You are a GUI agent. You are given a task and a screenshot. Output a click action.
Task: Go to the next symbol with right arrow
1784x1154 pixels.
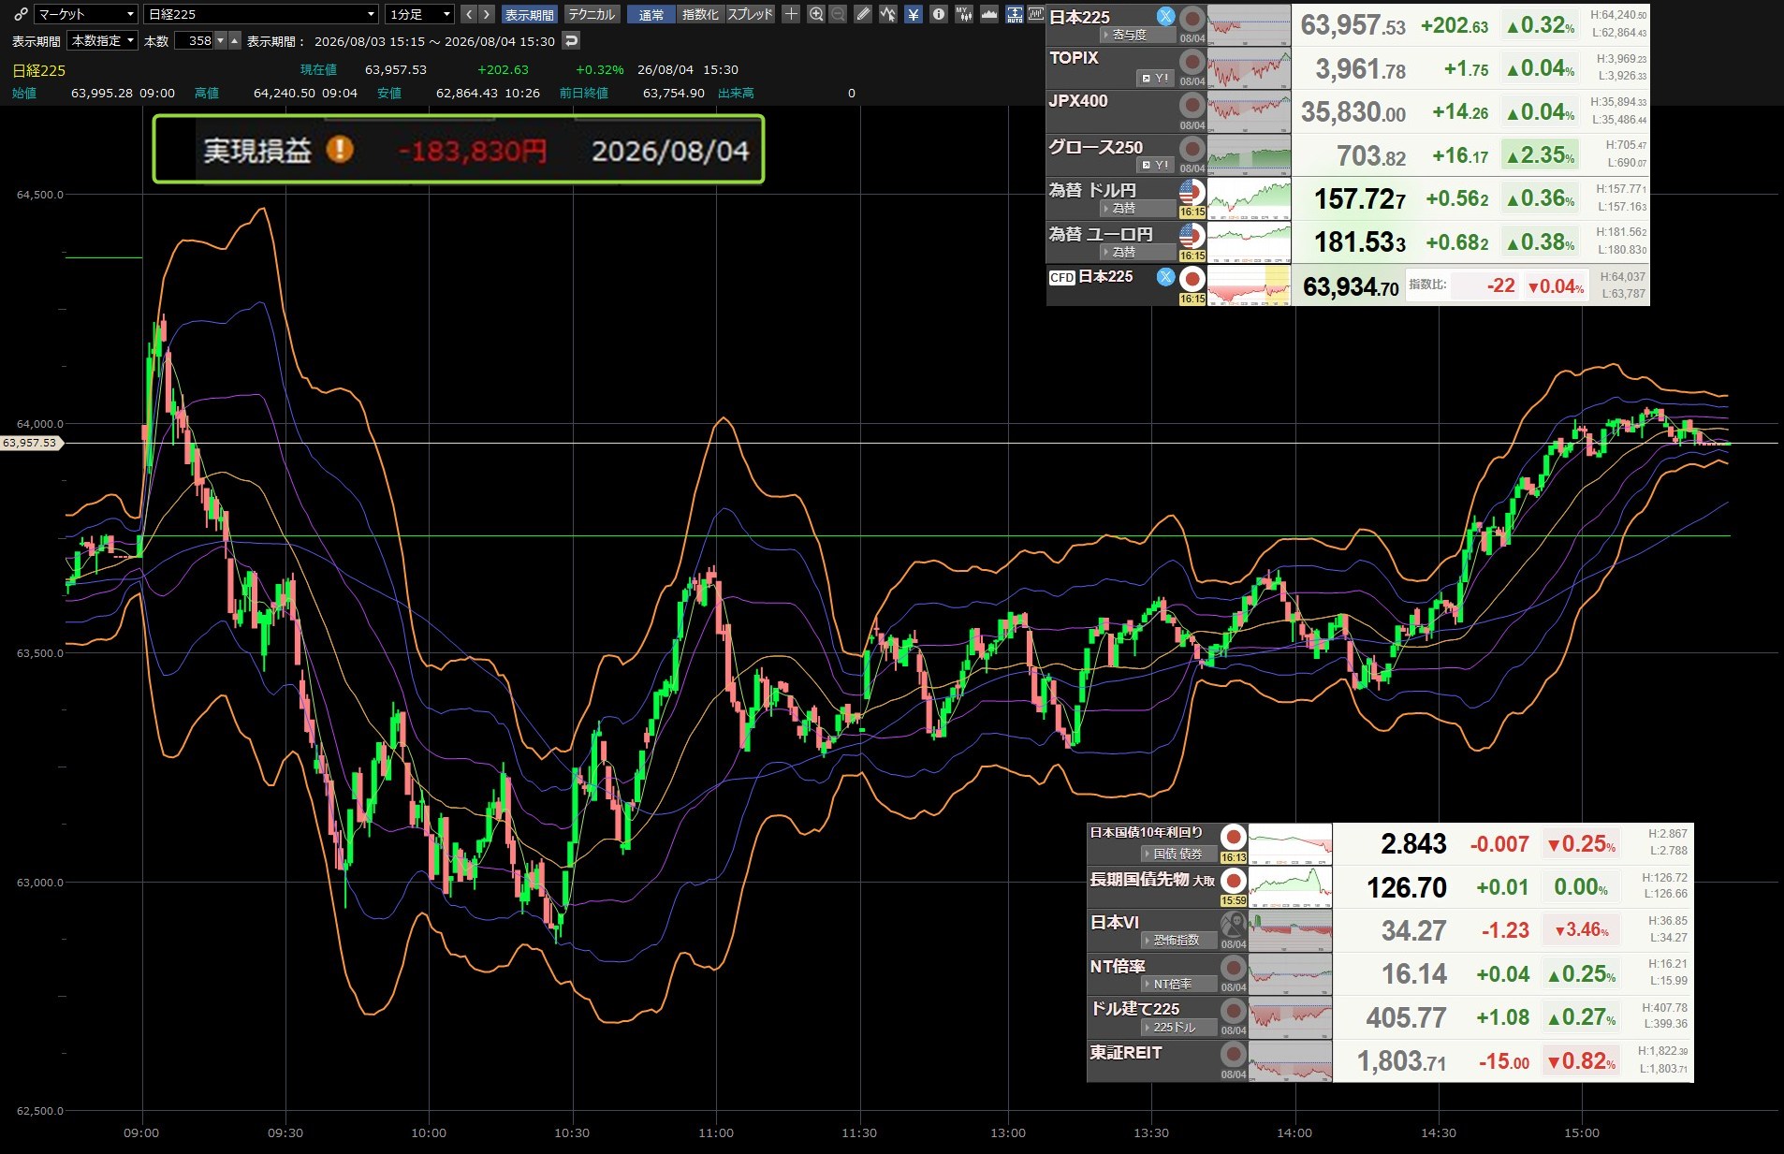(486, 14)
